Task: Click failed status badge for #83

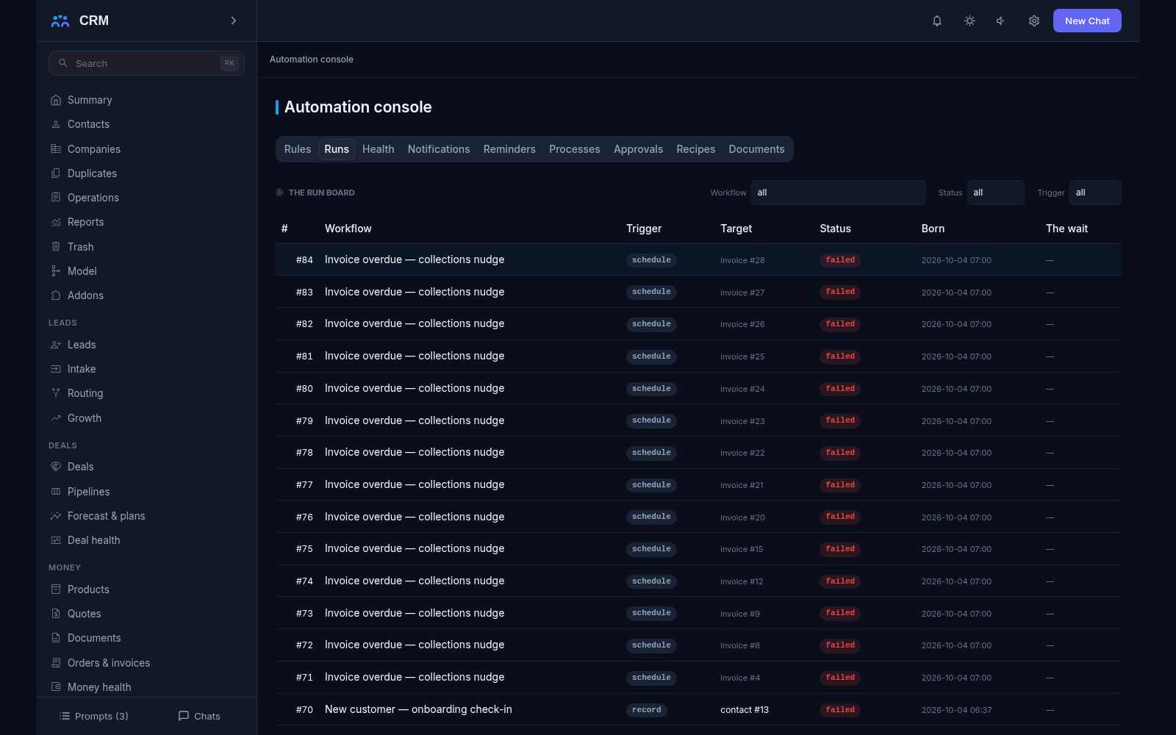Action: point(840,292)
